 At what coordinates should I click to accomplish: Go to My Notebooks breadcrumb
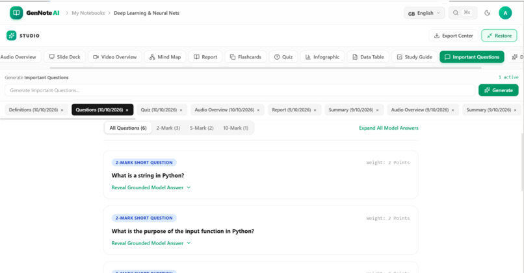pos(88,13)
